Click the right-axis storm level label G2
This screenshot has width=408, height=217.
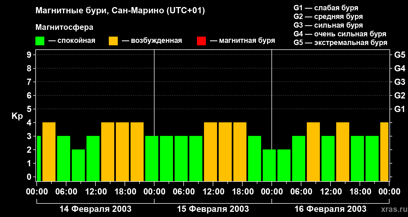(x=400, y=95)
